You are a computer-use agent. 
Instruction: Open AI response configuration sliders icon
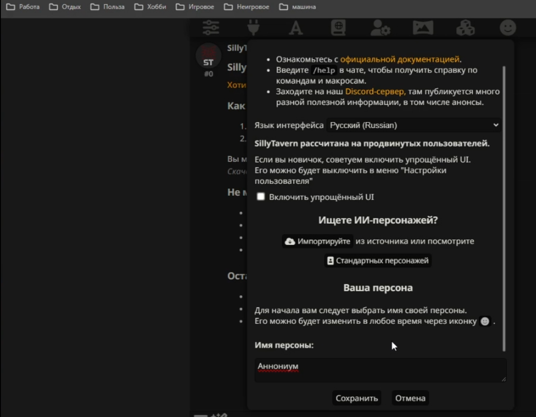(x=211, y=28)
